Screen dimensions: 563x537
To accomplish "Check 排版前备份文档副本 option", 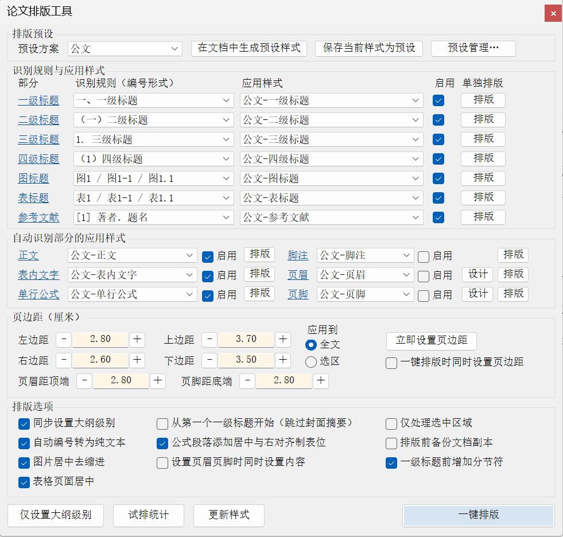I will pyautogui.click(x=391, y=443).
